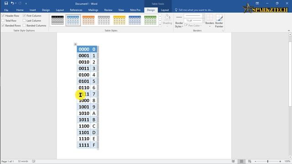Switch to Read Mode view
292x164 pixels.
click(x=233, y=161)
